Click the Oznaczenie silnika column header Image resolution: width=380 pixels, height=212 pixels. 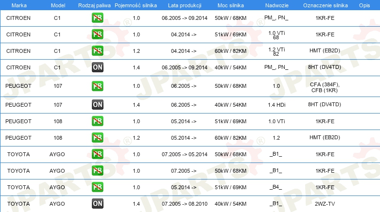coord(326,5)
